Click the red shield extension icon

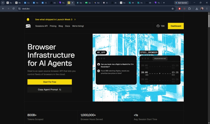(x=180, y=9)
